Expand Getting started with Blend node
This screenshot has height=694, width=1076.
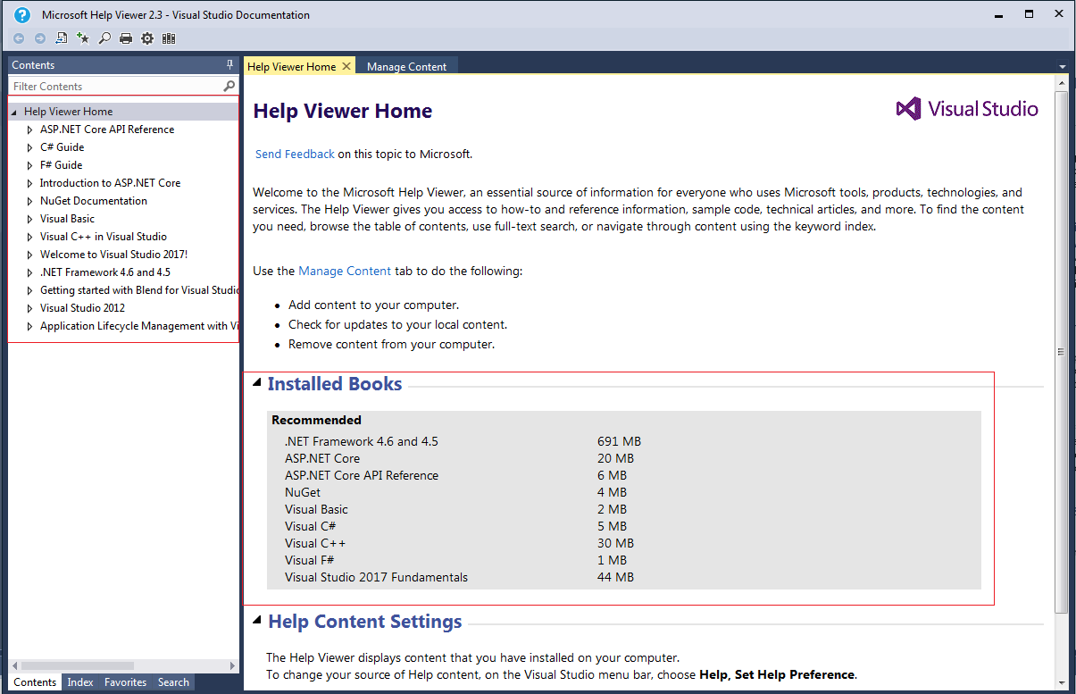(29, 290)
